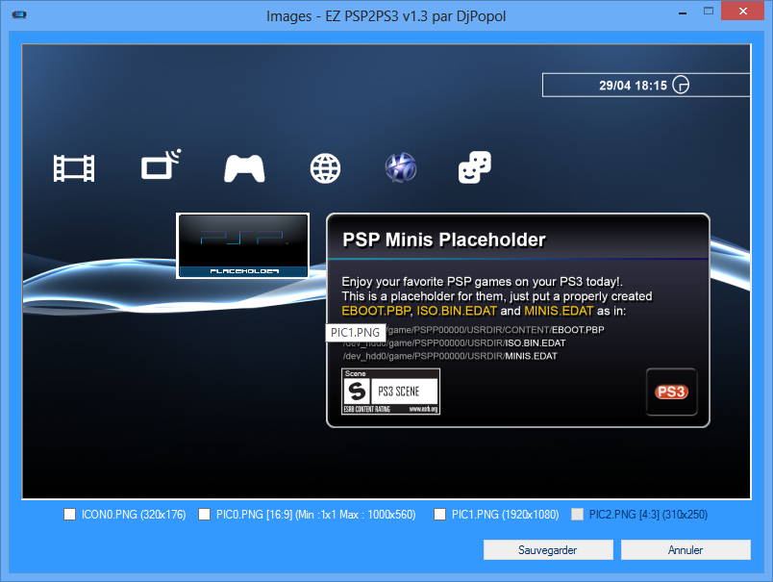Click the clock icon beside the time
The height and width of the screenshot is (582, 773).
(681, 85)
